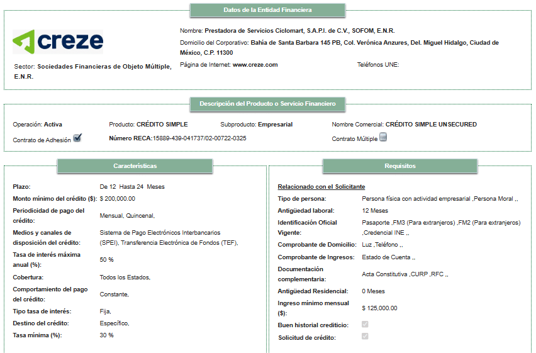The width and height of the screenshot is (536, 353).
Task: Click the address proof value Luz, Teléfono
Action: (382, 245)
